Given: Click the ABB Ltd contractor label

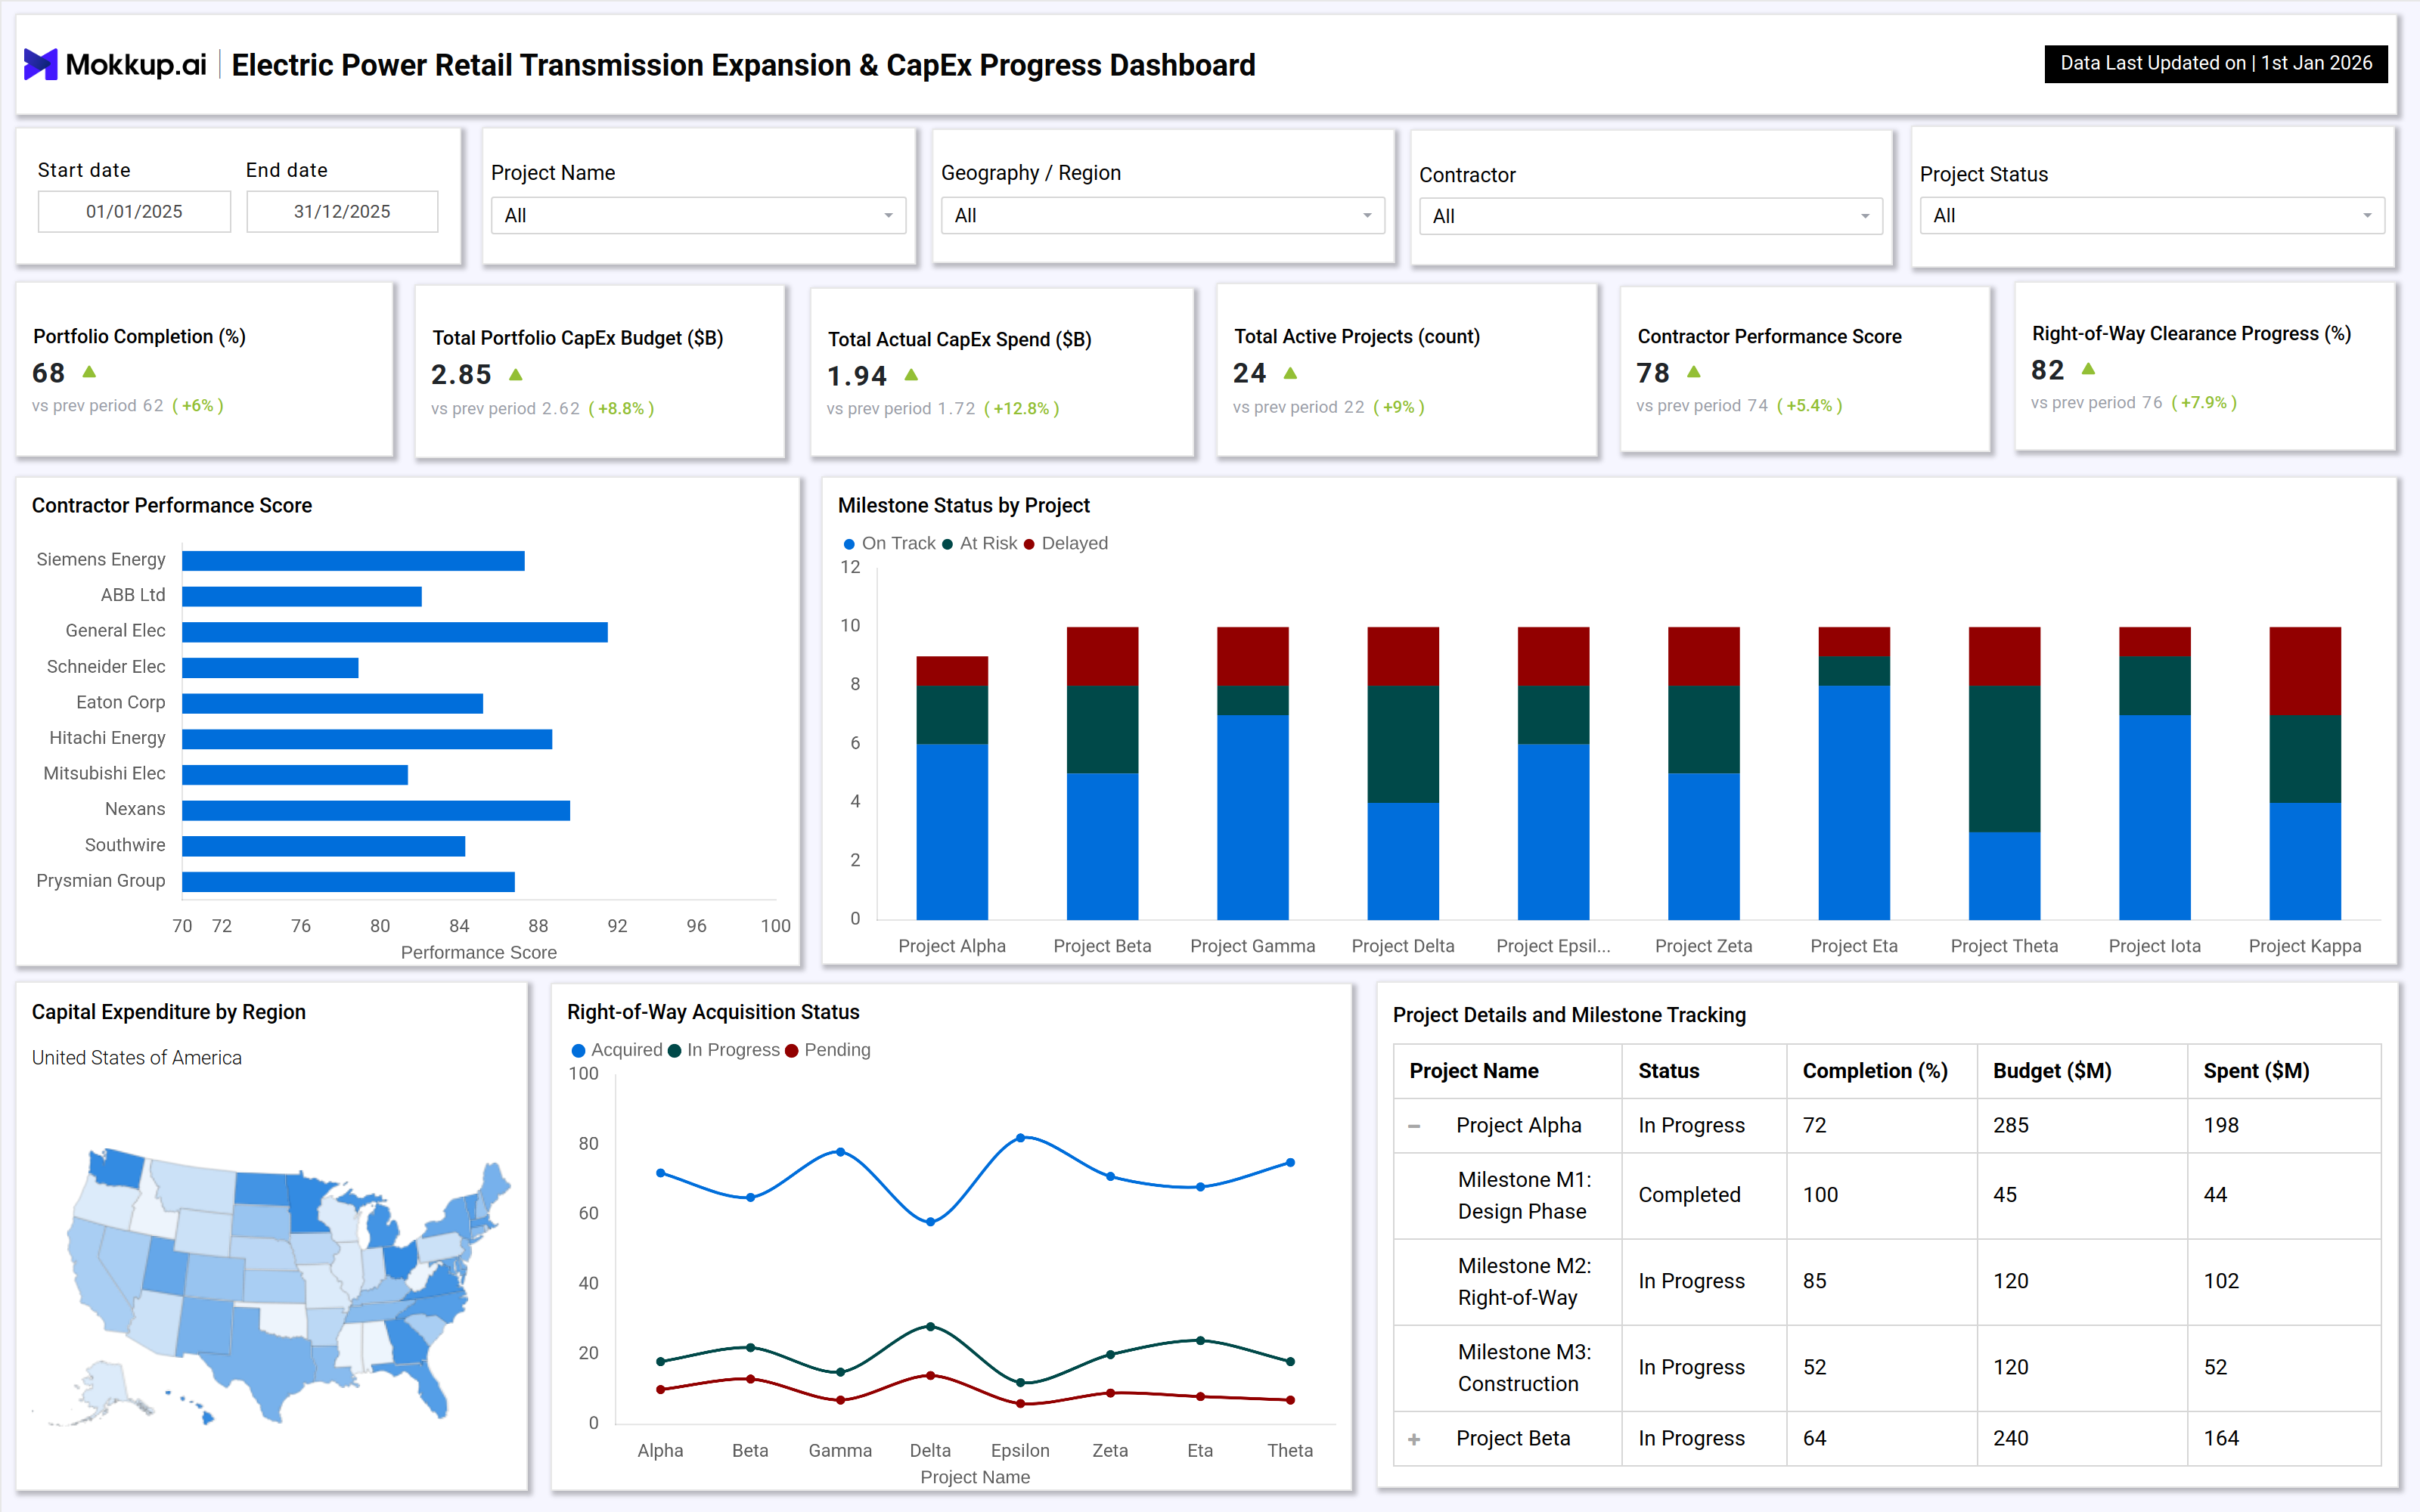Looking at the screenshot, I should click(133, 595).
